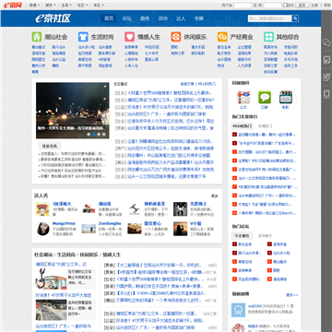Open the 更多 link in 达人秀 section
The height and width of the screenshot is (332, 332).
[x=215, y=196]
